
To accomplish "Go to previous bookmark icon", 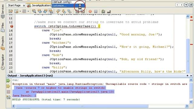I will pyautogui.click(x=58, y=12).
